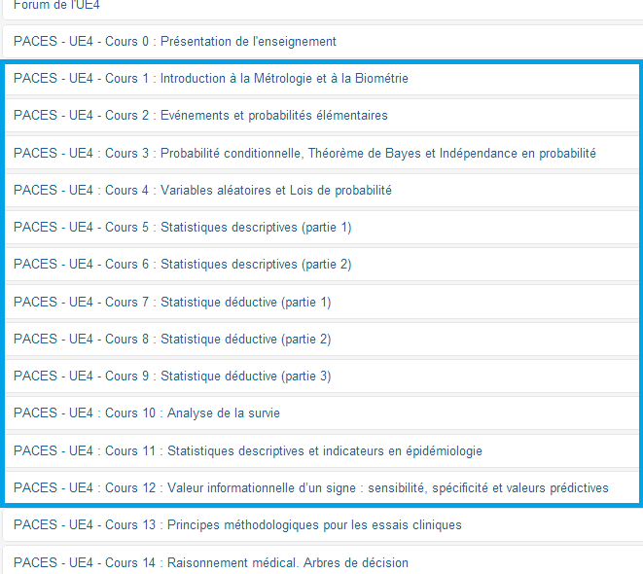Go to Cours 5 Statistiques descriptives partie 1
Viewport: 643px width, 574px height.
tap(183, 228)
